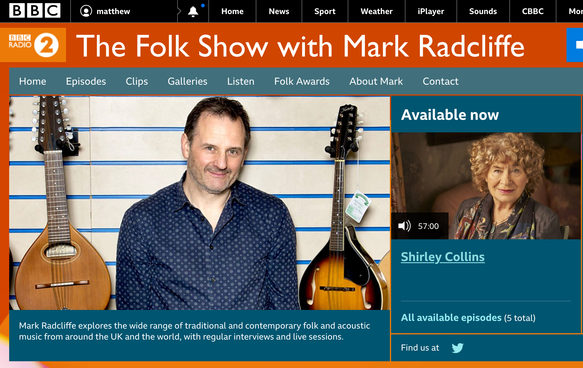
Task: Open the matthew account profile icon
Action: (x=86, y=11)
